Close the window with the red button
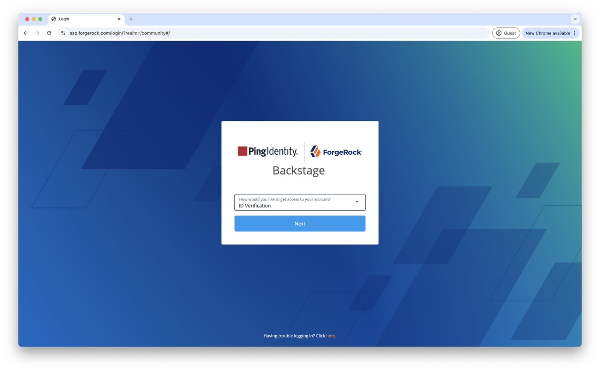The width and height of the screenshot is (600, 371). coord(27,19)
